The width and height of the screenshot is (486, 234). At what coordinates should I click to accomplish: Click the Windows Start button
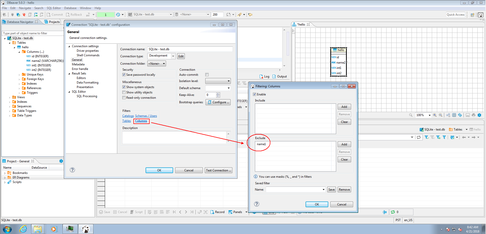7,229
